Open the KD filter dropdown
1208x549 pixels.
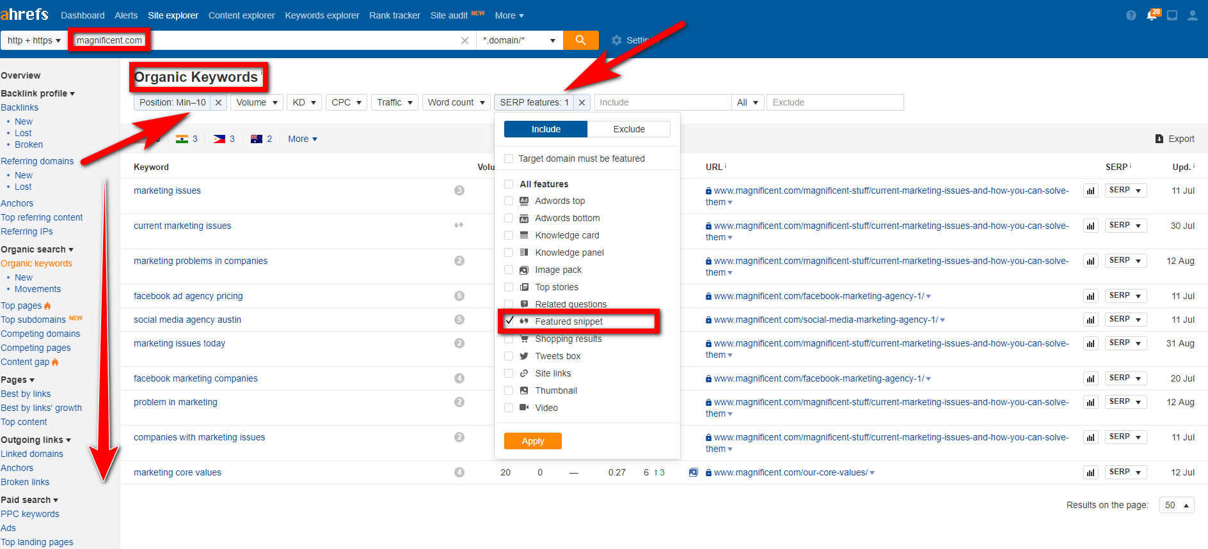[305, 102]
